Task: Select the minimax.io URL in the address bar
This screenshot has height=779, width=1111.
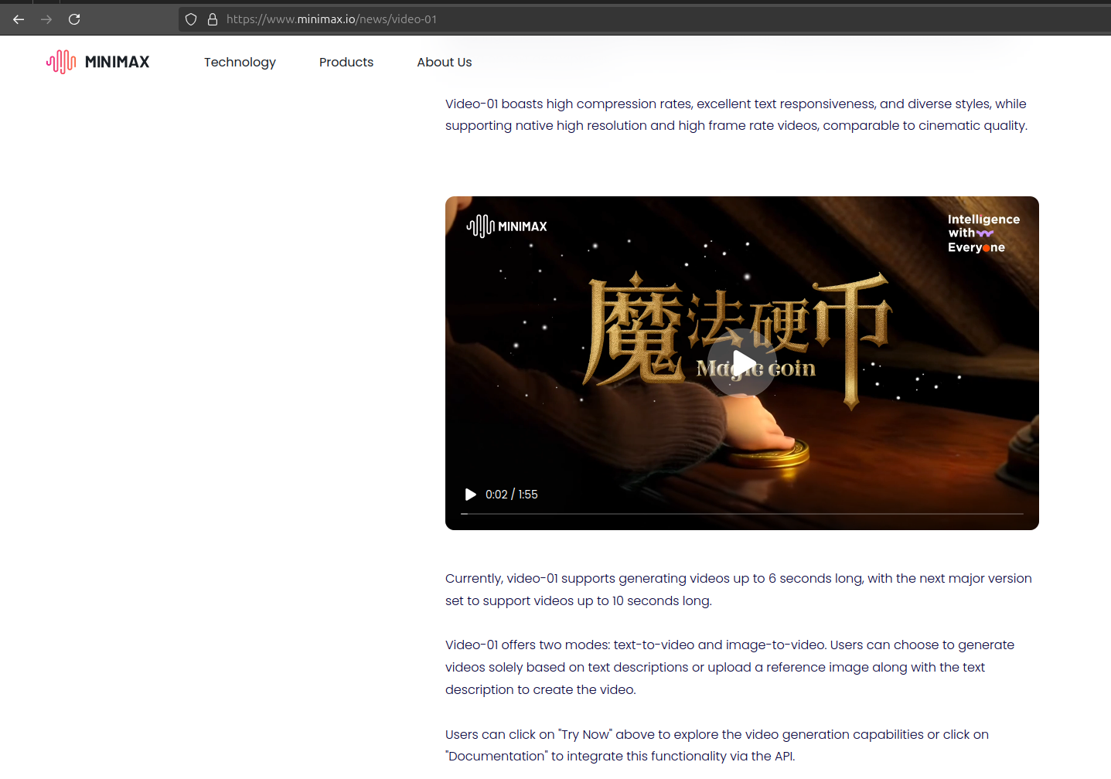Action: click(x=332, y=19)
